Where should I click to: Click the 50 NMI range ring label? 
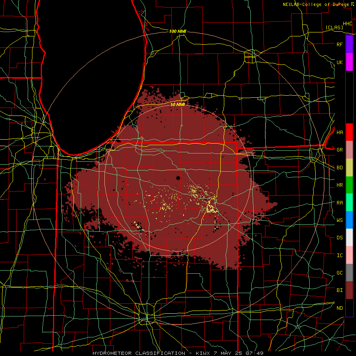point(178,104)
